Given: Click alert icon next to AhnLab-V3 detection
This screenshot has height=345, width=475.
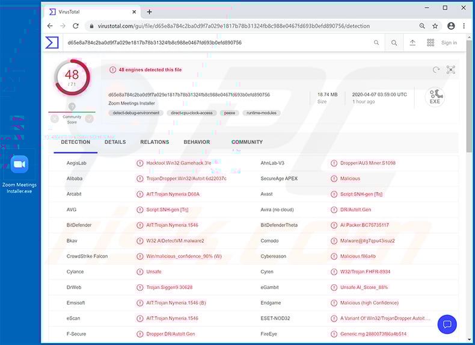Looking at the screenshot, I should pyautogui.click(x=334, y=163).
